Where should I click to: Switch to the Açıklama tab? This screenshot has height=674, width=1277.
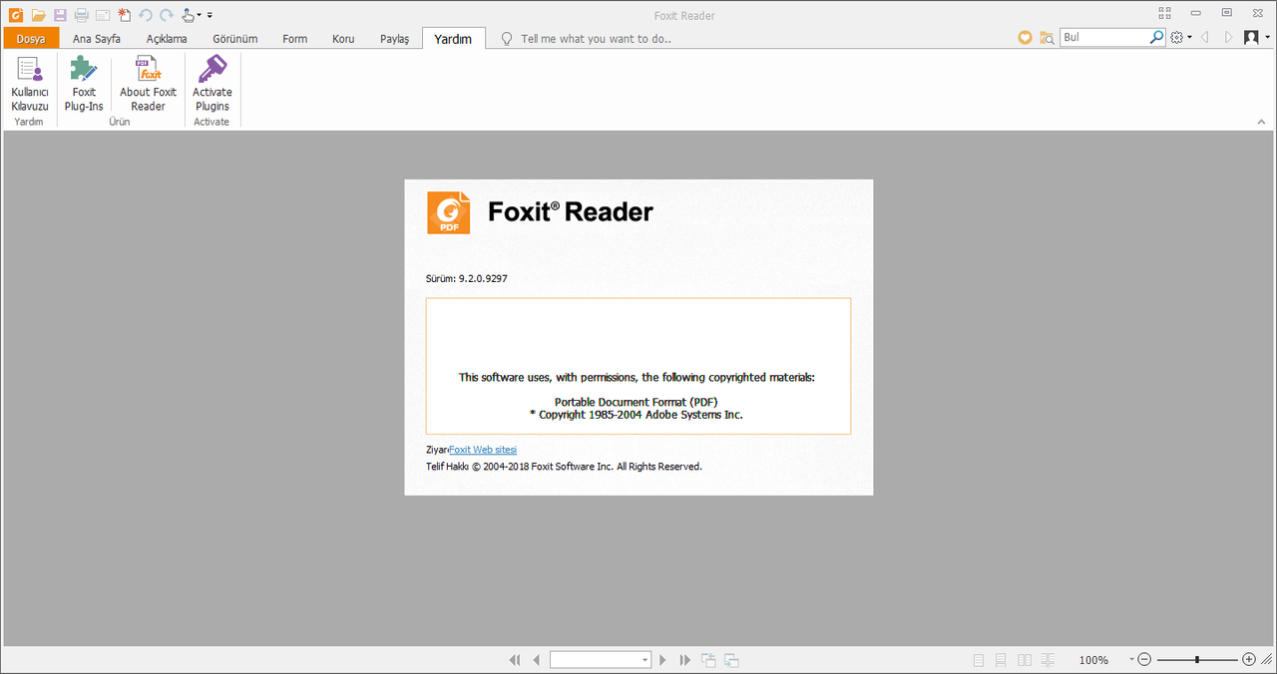167,39
